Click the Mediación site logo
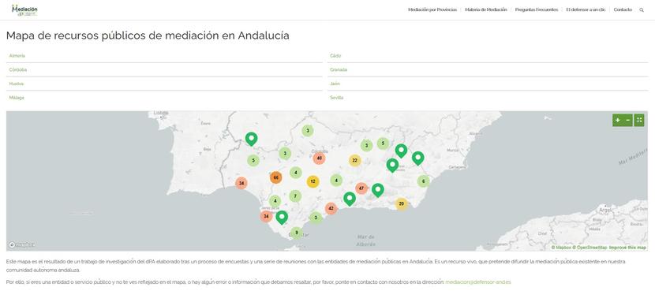Image resolution: width=655 pixels, height=302 pixels. tap(24, 10)
